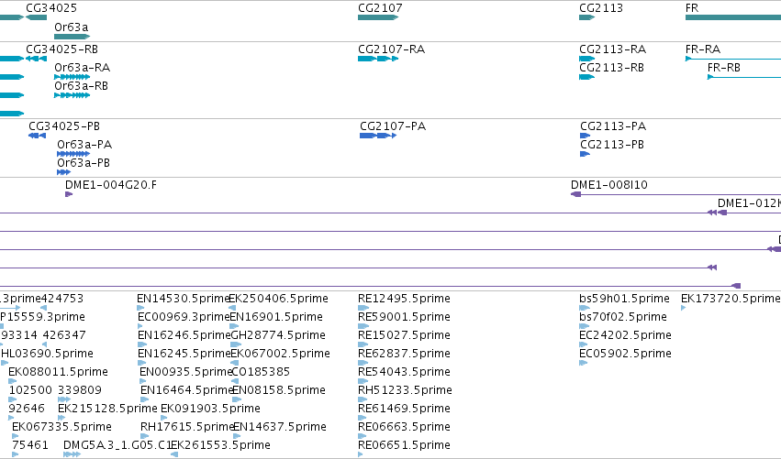Click EST EN16901.5prime

276,317
